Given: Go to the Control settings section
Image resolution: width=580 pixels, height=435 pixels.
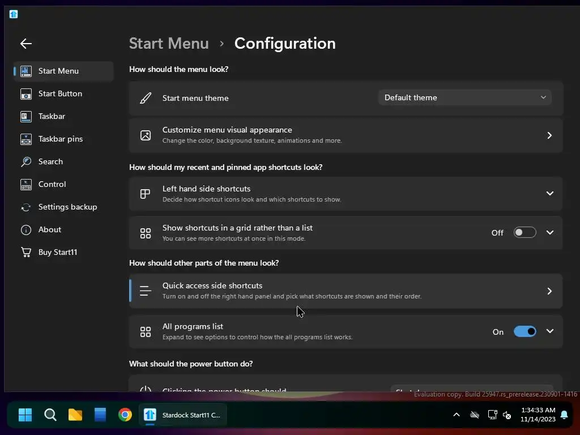Looking at the screenshot, I should (x=63, y=184).
